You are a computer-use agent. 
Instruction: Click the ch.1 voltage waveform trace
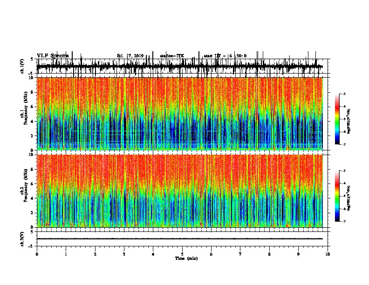click(x=179, y=67)
